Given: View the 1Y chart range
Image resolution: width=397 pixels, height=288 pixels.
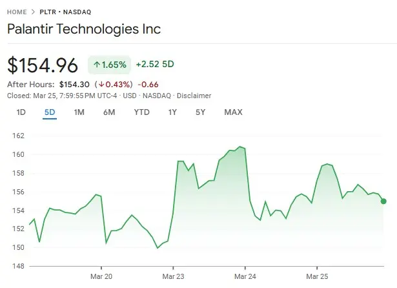Looking at the screenshot, I should 172,112.
